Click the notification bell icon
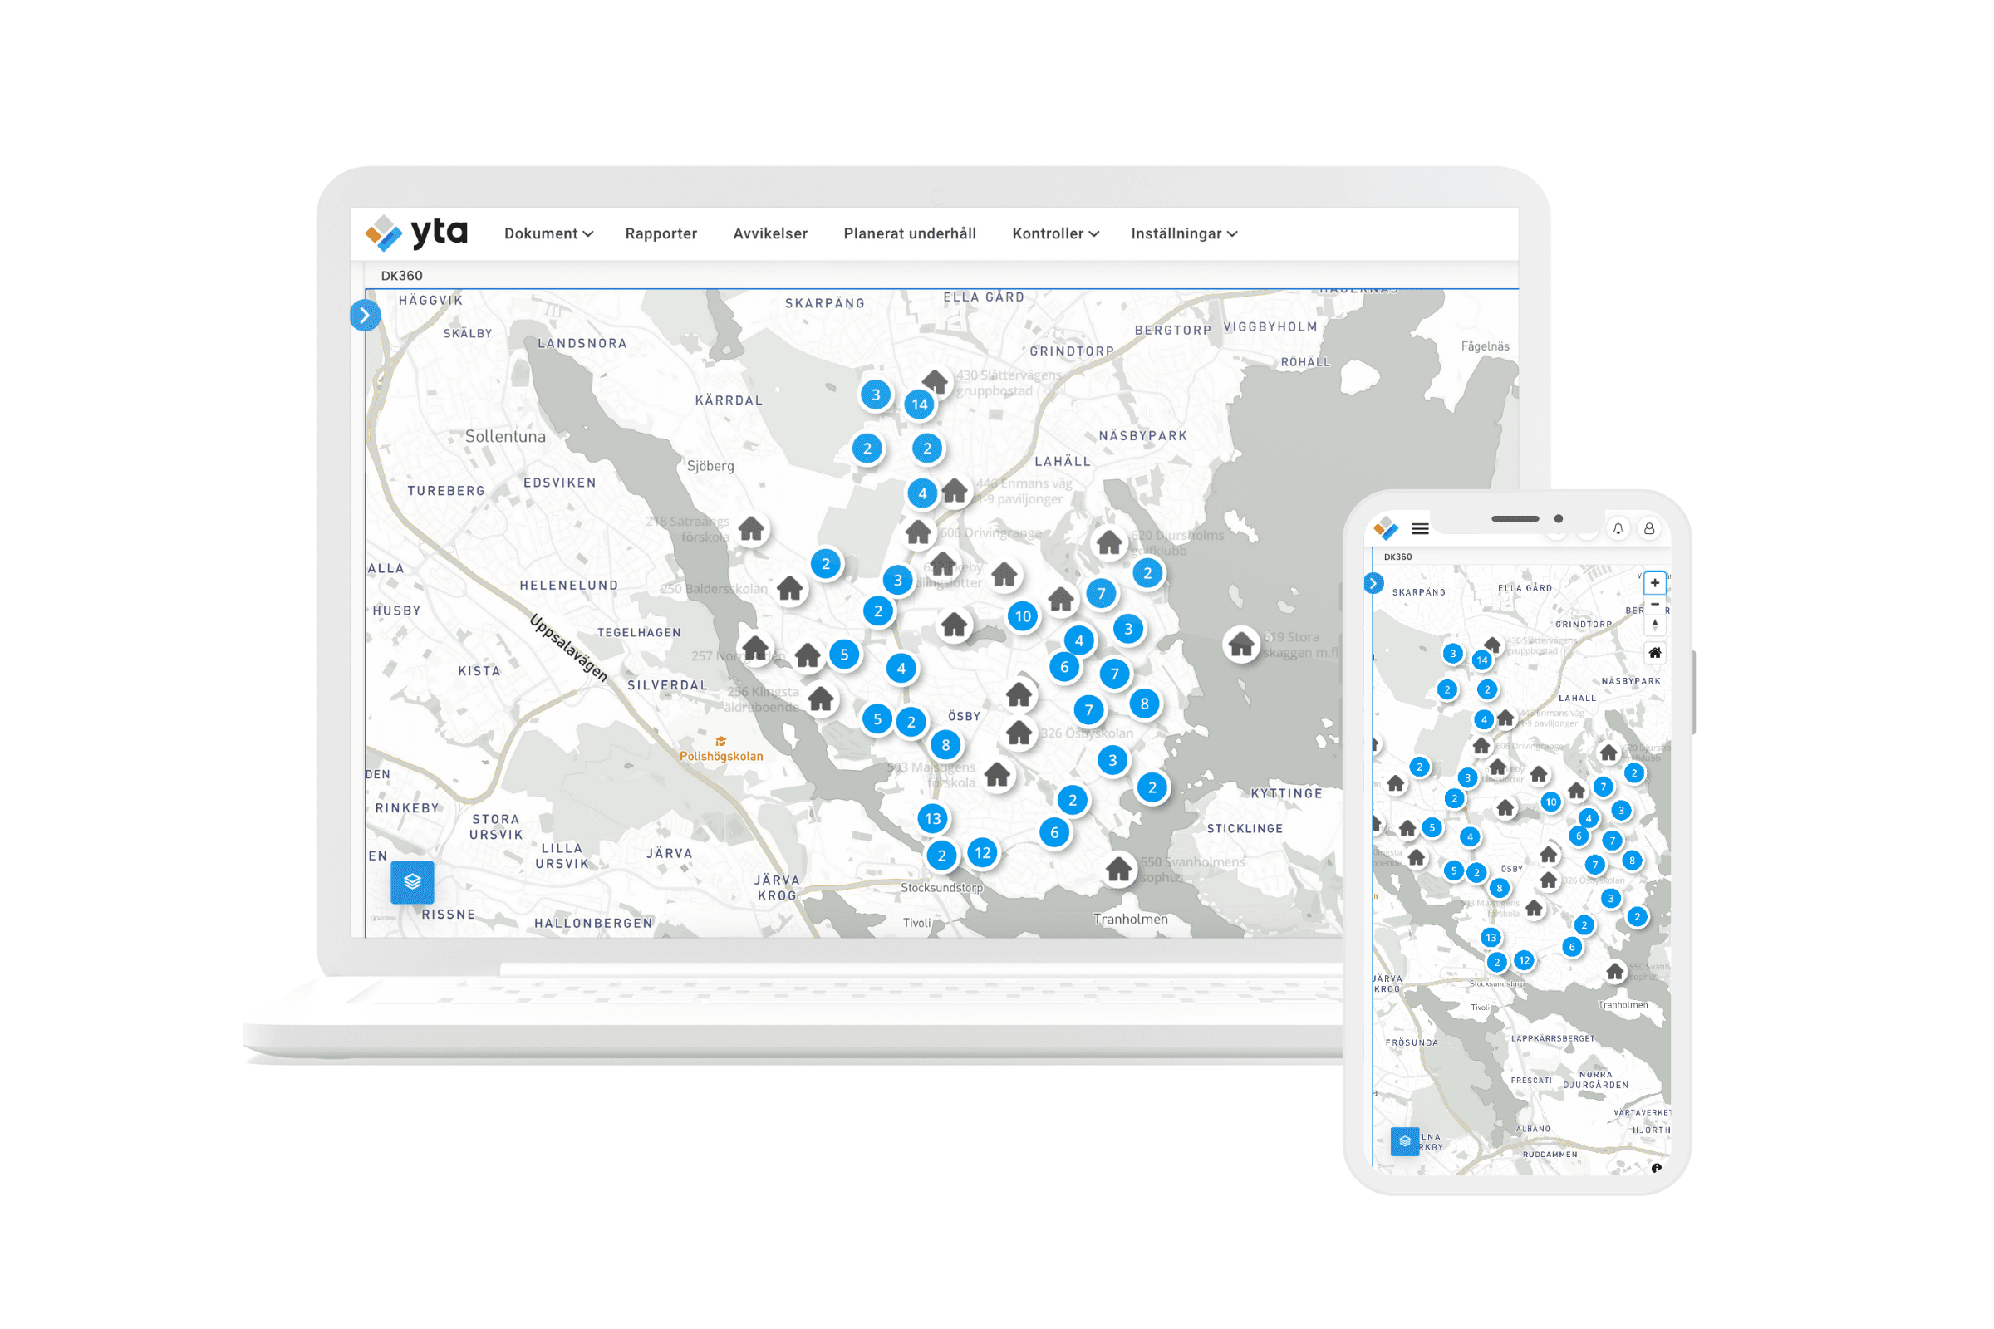The image size is (1994, 1329). [1618, 529]
